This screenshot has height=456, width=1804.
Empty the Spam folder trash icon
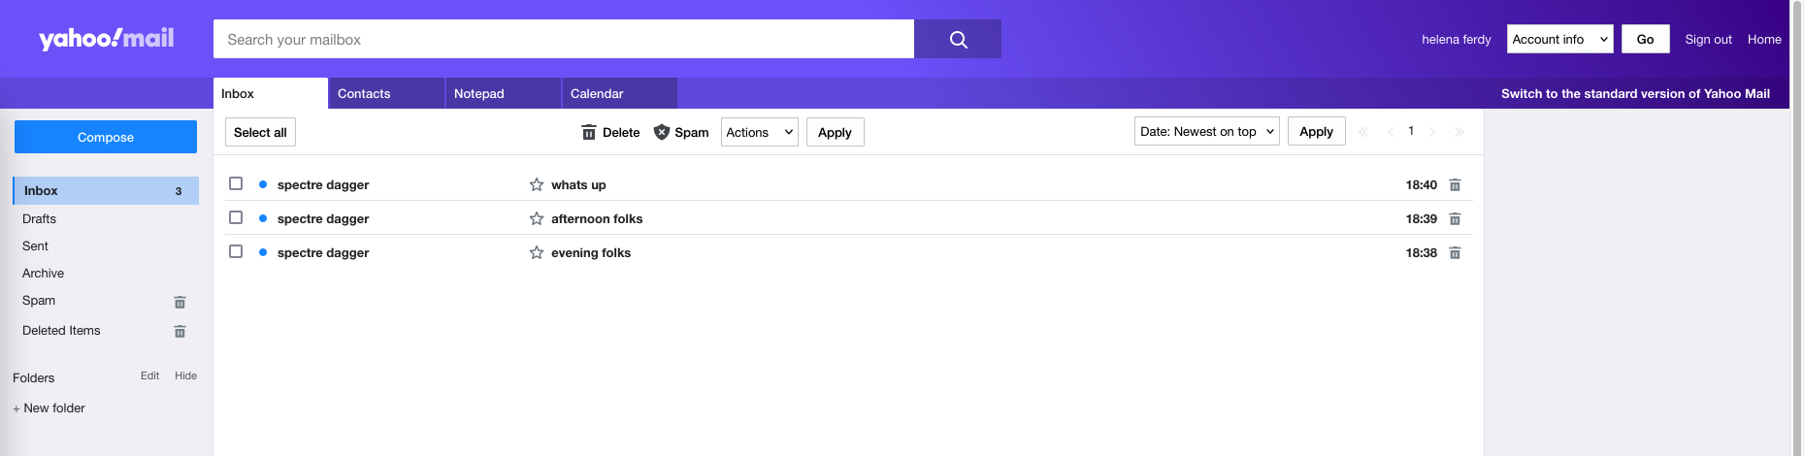[180, 302]
